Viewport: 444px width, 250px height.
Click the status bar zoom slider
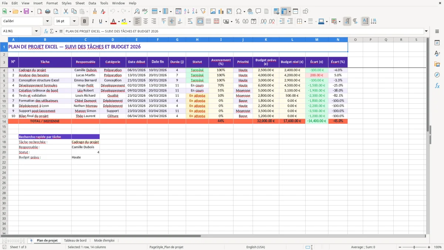point(414,247)
